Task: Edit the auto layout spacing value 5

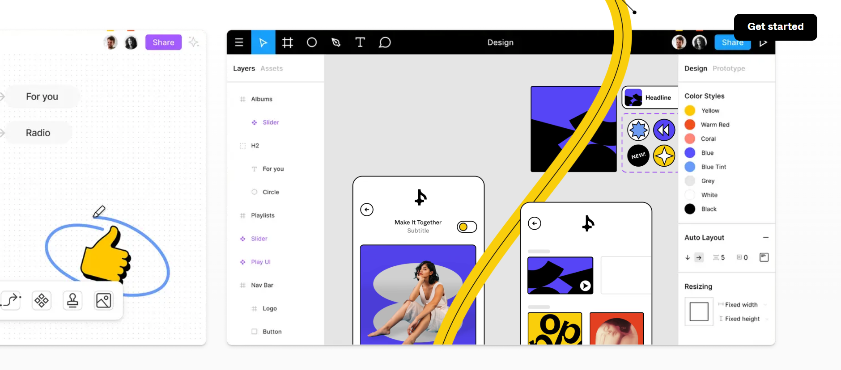Action: pos(719,257)
